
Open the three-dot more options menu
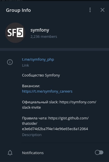(x=90, y=10)
